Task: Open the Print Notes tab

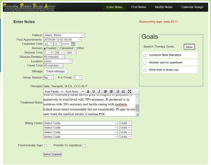Action: point(139,7)
